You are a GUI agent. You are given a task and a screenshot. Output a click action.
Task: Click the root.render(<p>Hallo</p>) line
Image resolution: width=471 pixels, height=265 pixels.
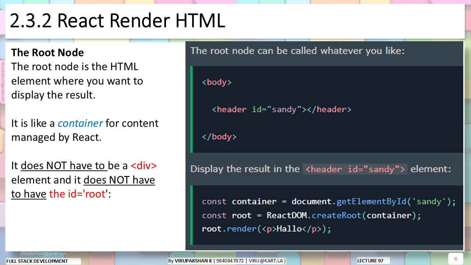[266, 229]
